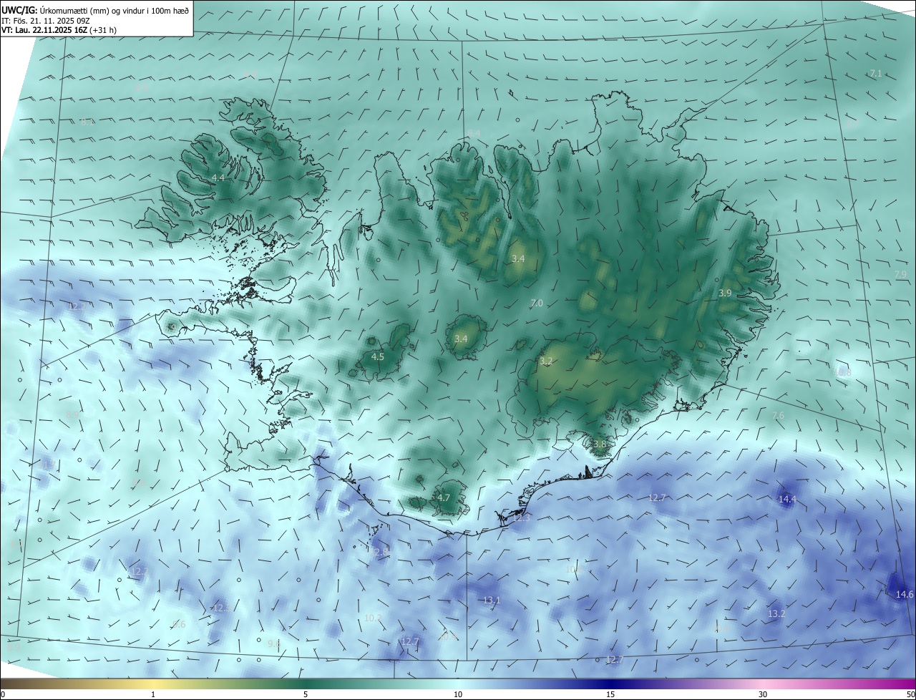Click the 5 tick on the color scale
The image size is (916, 700).
[x=306, y=694]
